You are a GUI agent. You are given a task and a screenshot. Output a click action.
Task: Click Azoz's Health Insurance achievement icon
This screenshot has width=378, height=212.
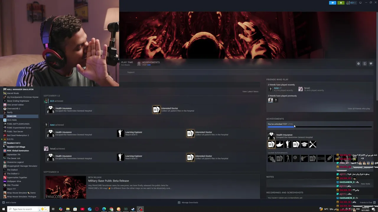click(50, 133)
